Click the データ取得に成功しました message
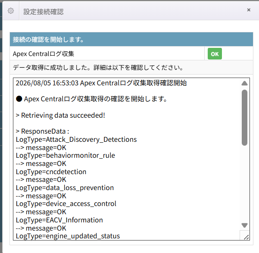Viewport: 259px width, 253px height. point(98,68)
